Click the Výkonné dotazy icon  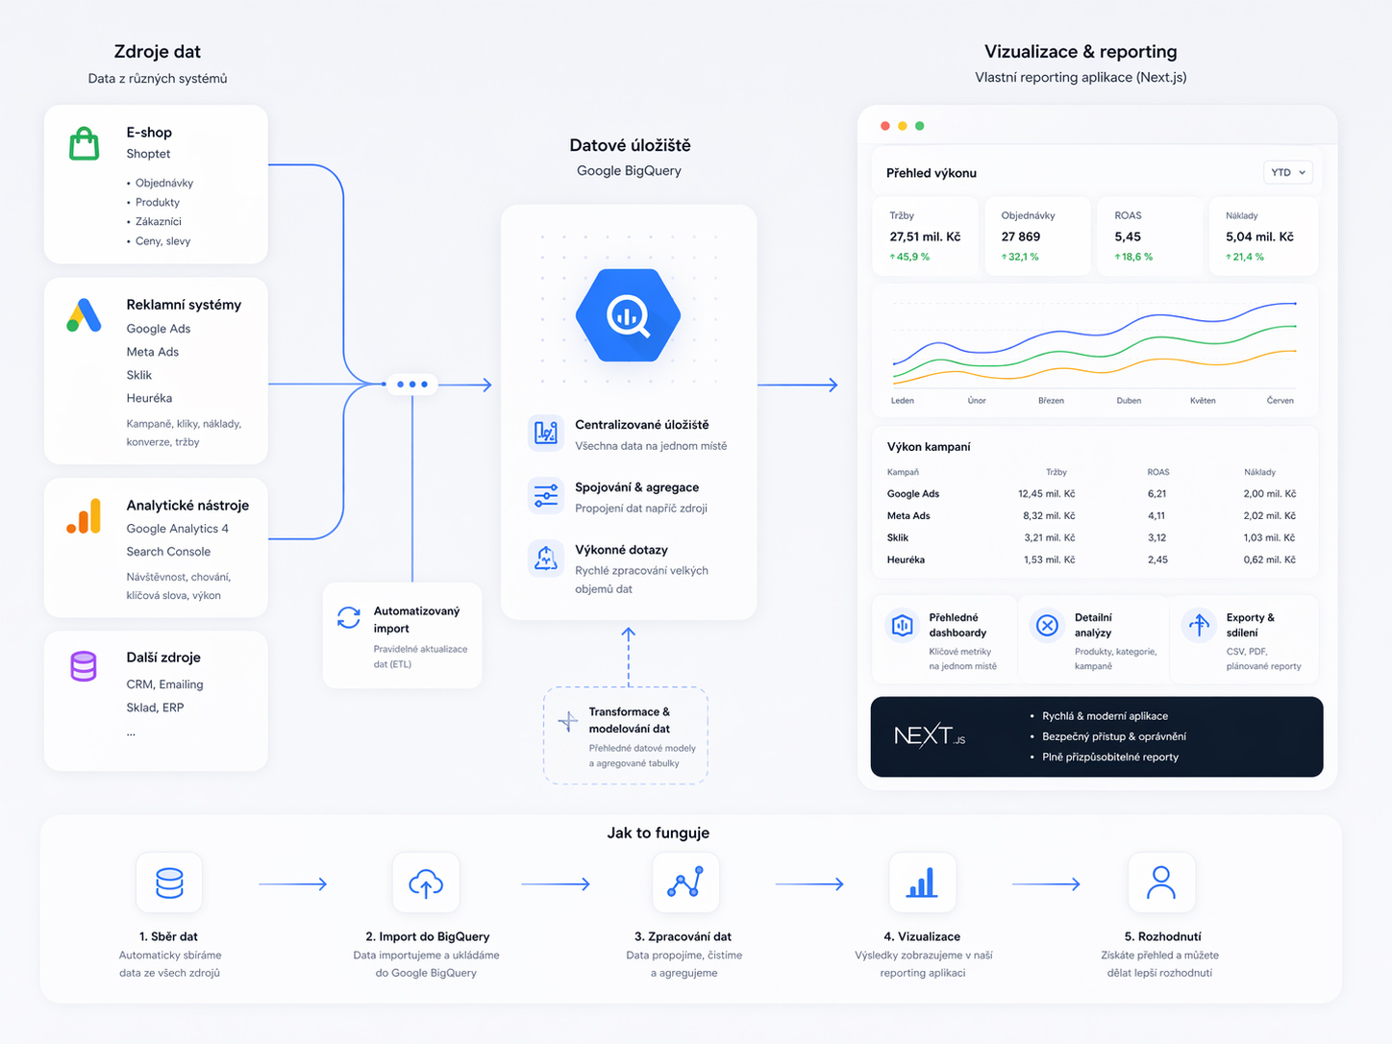coord(546,558)
